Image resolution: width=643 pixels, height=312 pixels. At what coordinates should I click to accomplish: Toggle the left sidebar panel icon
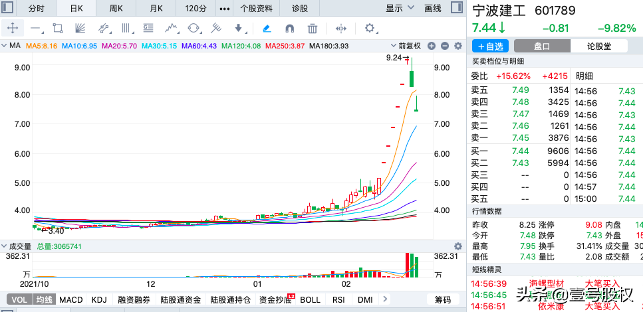pyautogui.click(x=9, y=9)
